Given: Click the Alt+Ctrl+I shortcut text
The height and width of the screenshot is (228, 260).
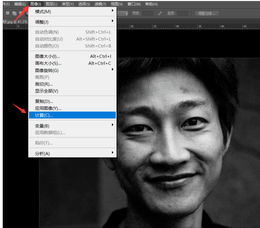Looking at the screenshot, I should [100, 56].
